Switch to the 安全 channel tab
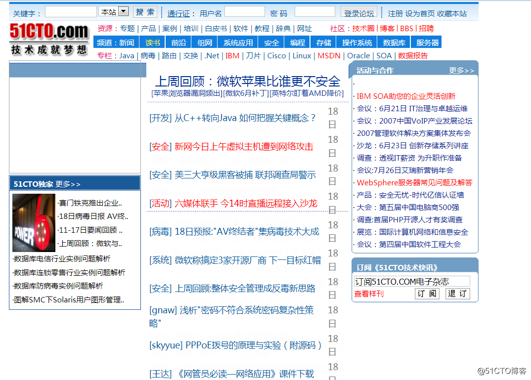The width and height of the screenshot is (531, 380). [x=271, y=42]
